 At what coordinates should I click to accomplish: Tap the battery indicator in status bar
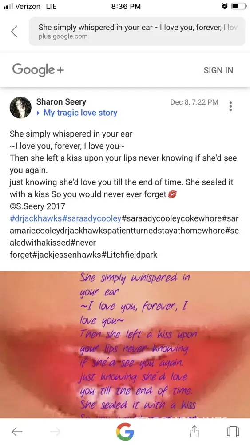(238, 6)
